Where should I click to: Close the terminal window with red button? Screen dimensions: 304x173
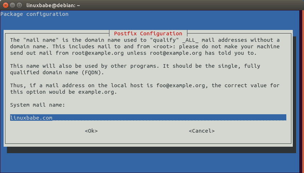point(5,5)
